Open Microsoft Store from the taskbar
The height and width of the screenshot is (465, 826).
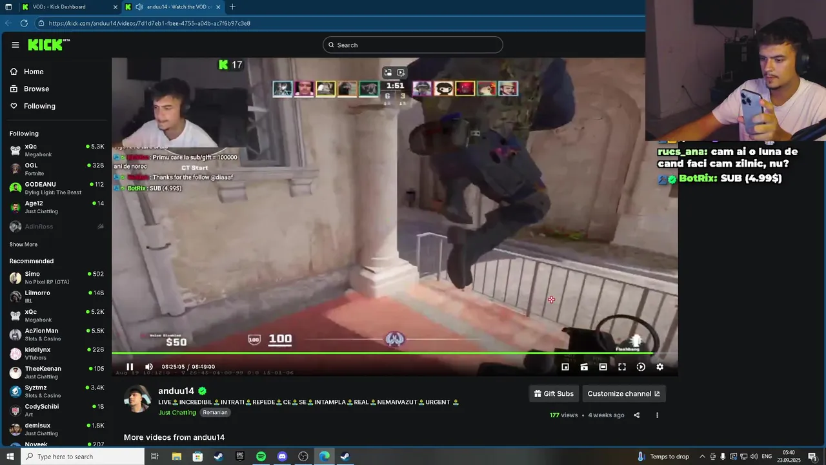pyautogui.click(x=197, y=457)
